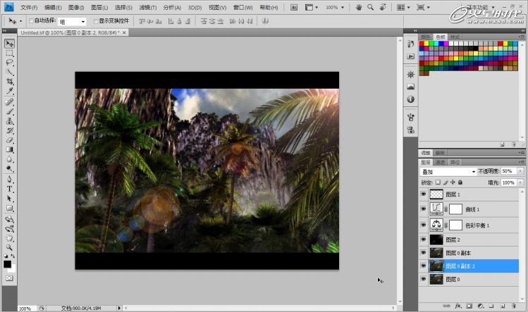Select the Rectangle shape tool

9,208
